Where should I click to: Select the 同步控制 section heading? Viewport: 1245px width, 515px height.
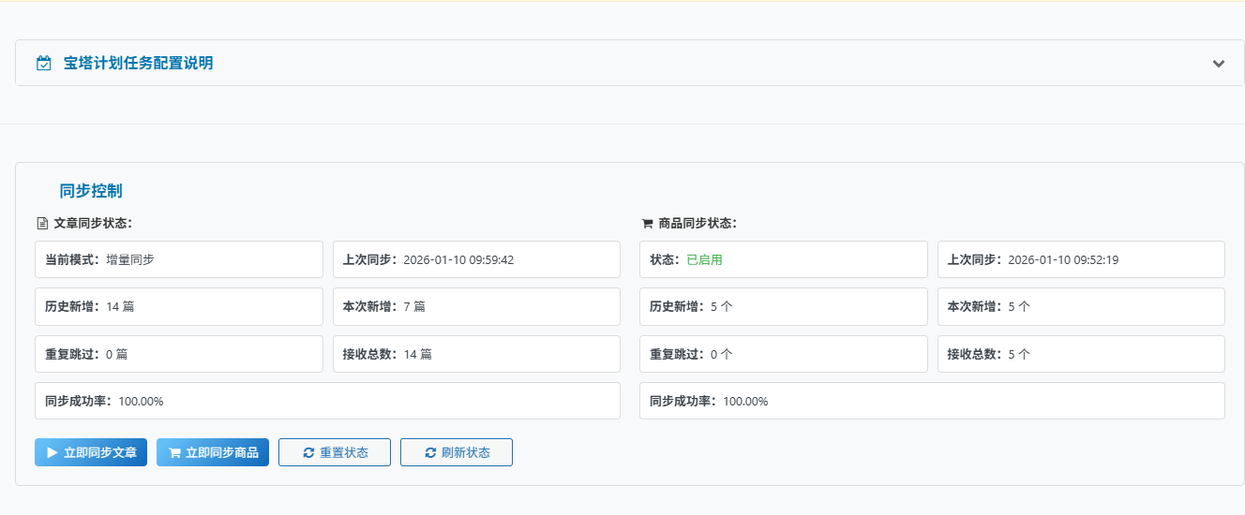tap(91, 191)
